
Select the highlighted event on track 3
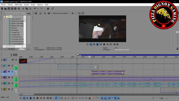coord(108,73)
